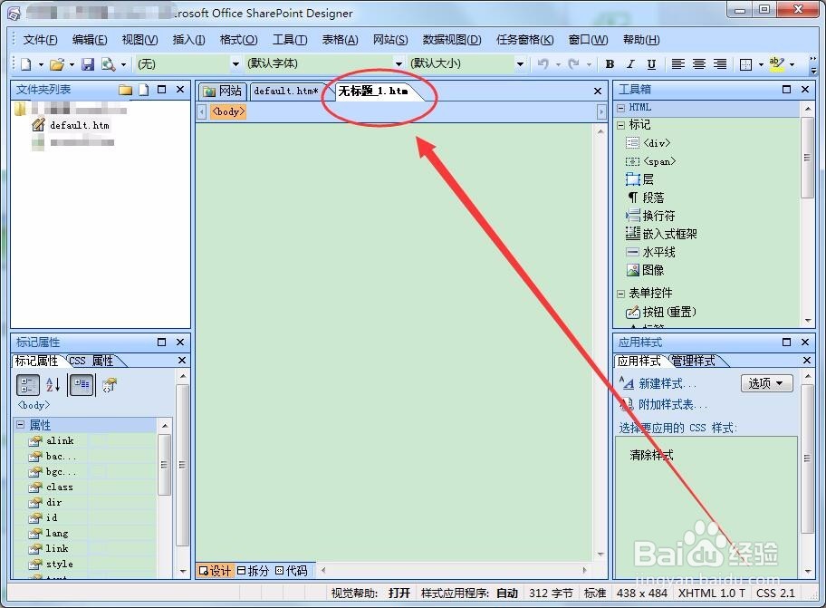Collapse the 表单控件 group in toolbox
Screen dimensions: 826x608
pos(620,294)
